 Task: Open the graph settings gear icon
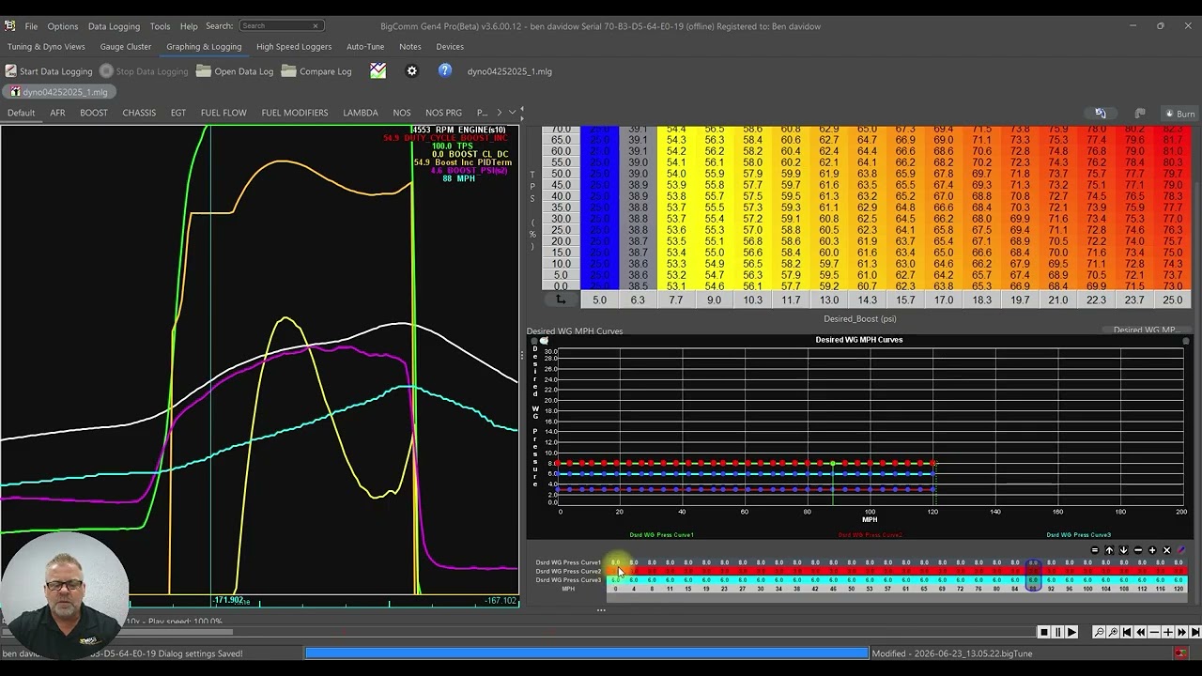[x=411, y=71]
